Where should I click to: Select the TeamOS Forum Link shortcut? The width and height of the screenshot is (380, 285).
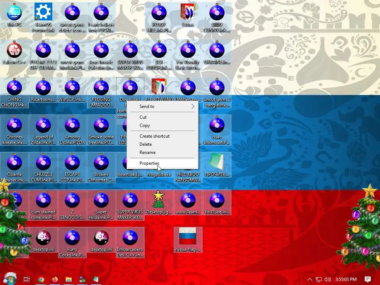43,17
